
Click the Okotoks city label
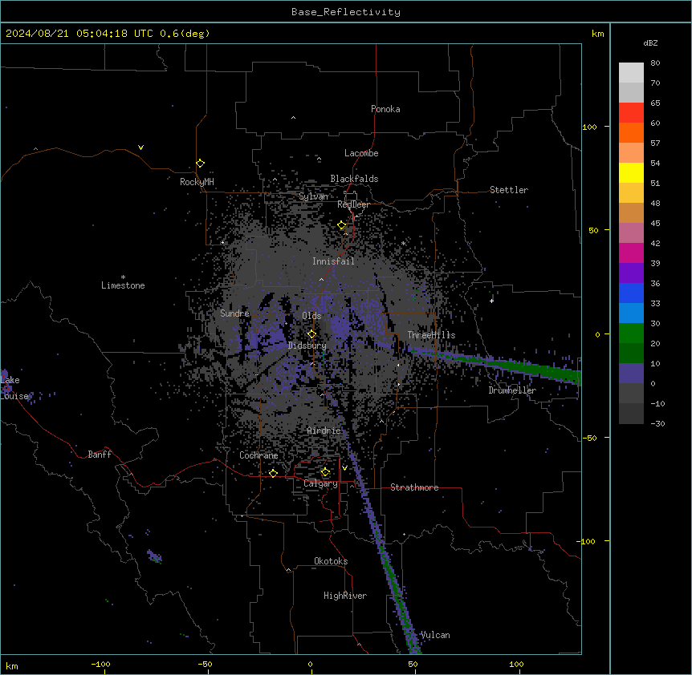331,561
